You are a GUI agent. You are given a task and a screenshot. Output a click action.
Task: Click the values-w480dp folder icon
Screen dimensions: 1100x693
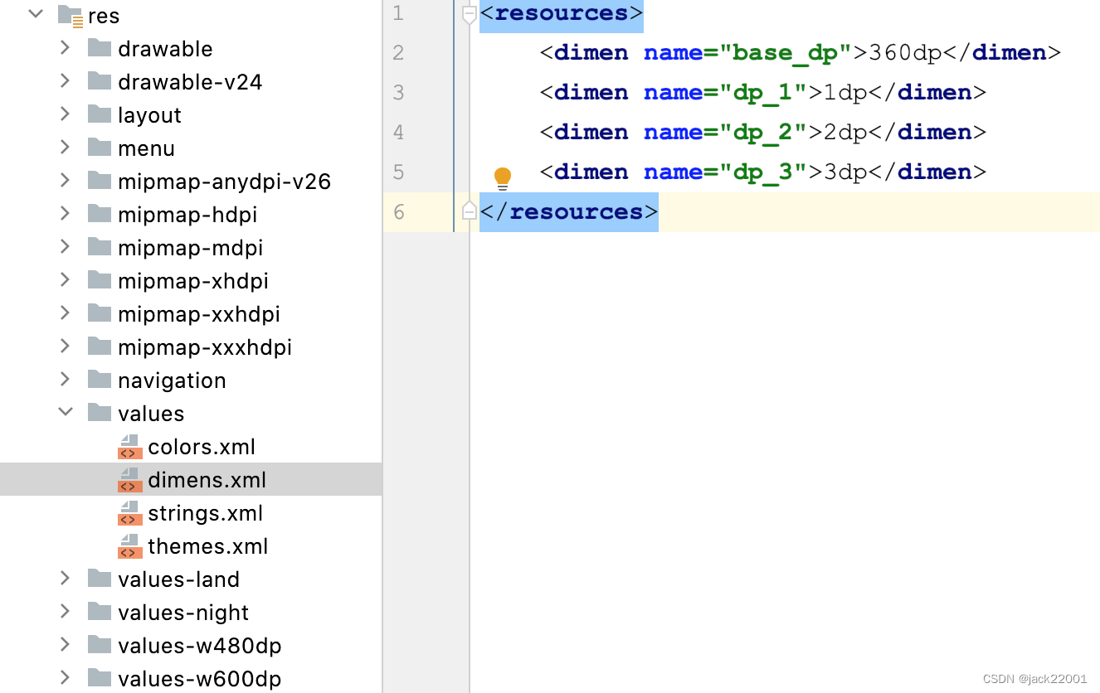(100, 645)
